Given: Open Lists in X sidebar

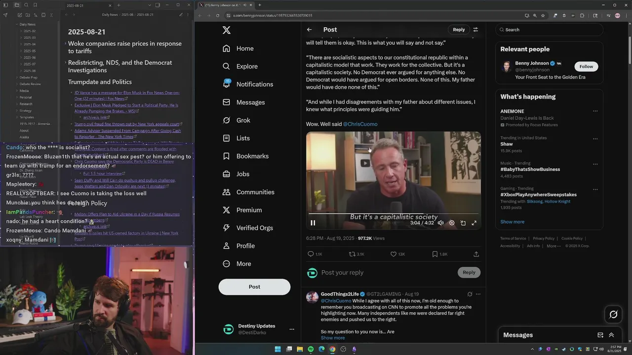Looking at the screenshot, I should click(x=236, y=138).
